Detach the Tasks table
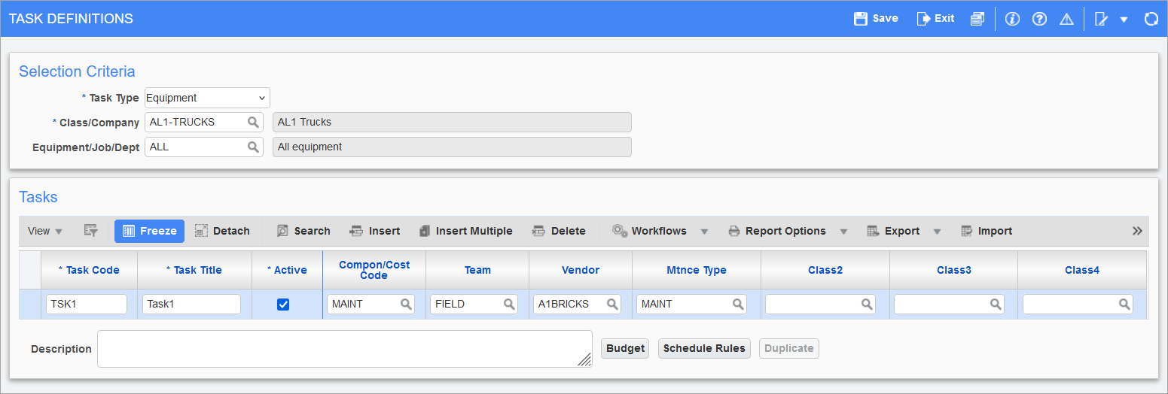This screenshot has height=394, width=1168. click(x=222, y=231)
